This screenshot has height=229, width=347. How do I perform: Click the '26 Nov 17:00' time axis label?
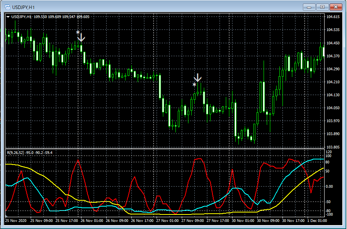point(142,221)
